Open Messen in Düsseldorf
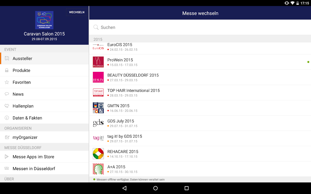Screen dimensions: 311x194 44,169
